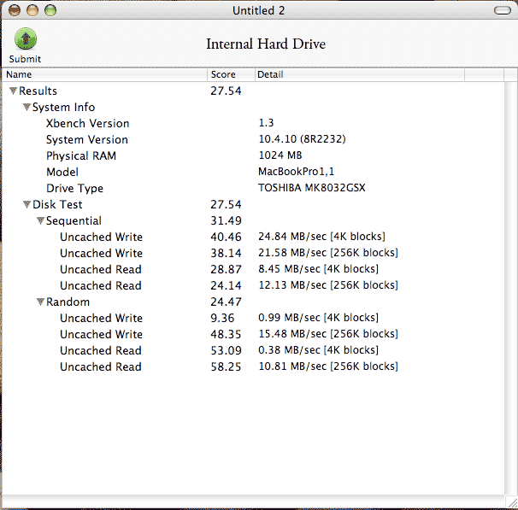
Task: Click the vertical scrollbar track
Action: coord(510,287)
